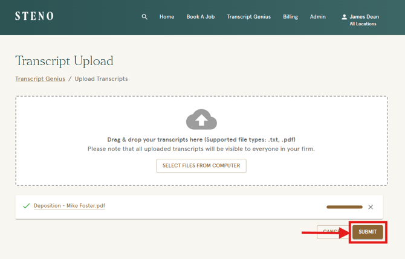
Task: Click the file upload progress bar
Action: click(x=345, y=207)
